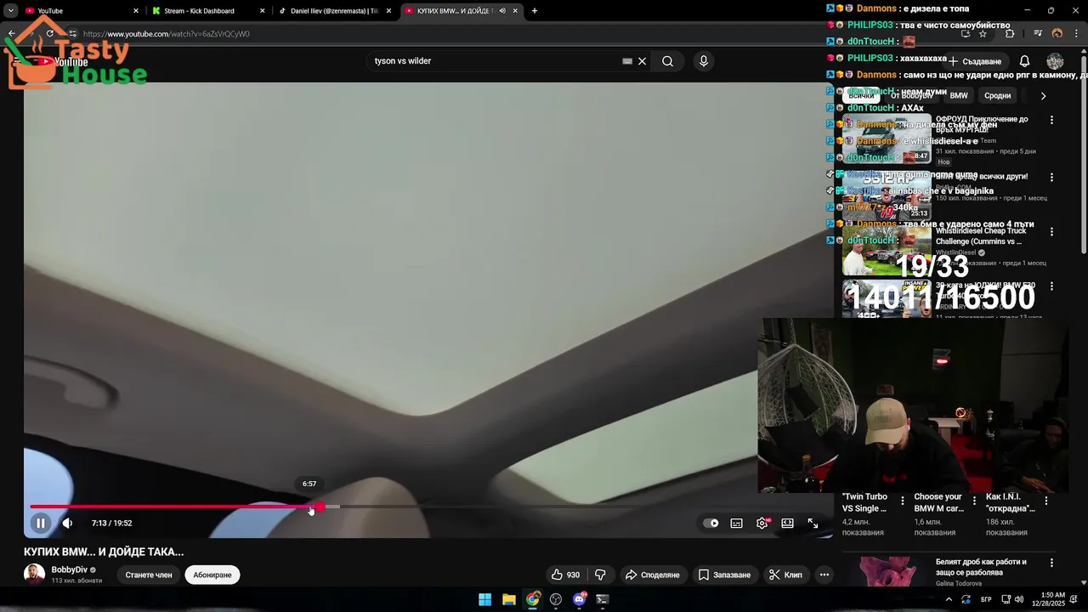This screenshot has width=1088, height=612.
Task: Seek the video by clicking the red progress bar
Action: click(173, 507)
